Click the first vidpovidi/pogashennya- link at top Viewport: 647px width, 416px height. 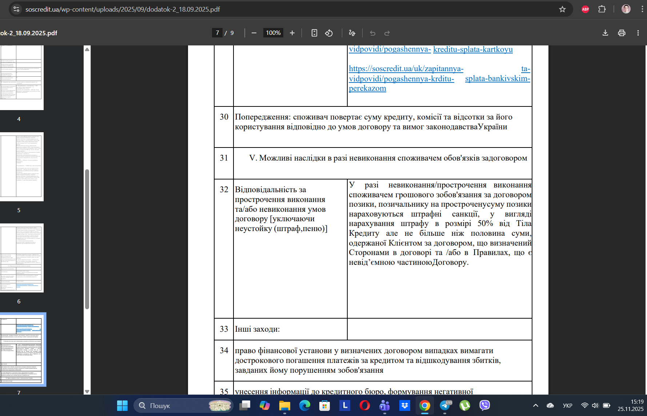(390, 49)
